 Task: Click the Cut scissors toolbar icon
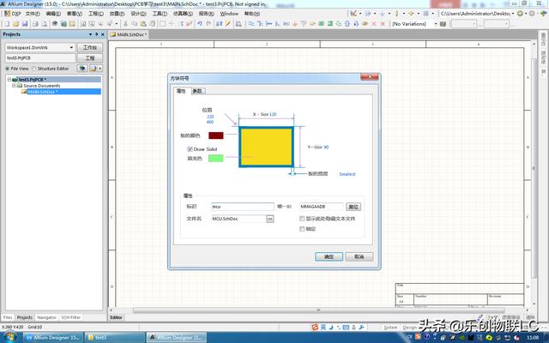pyautogui.click(x=125, y=24)
